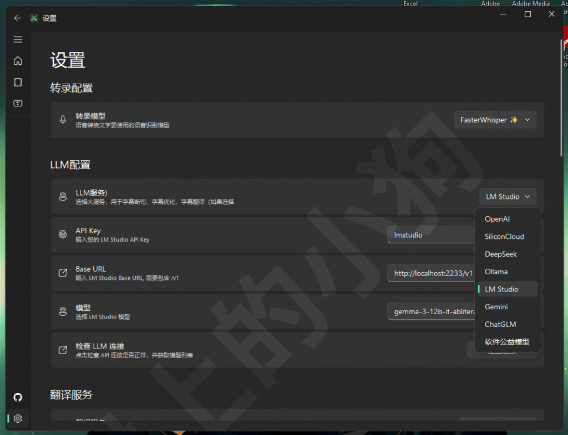This screenshot has width=568, height=435.
Task: Minimize the settings window
Action: click(503, 14)
